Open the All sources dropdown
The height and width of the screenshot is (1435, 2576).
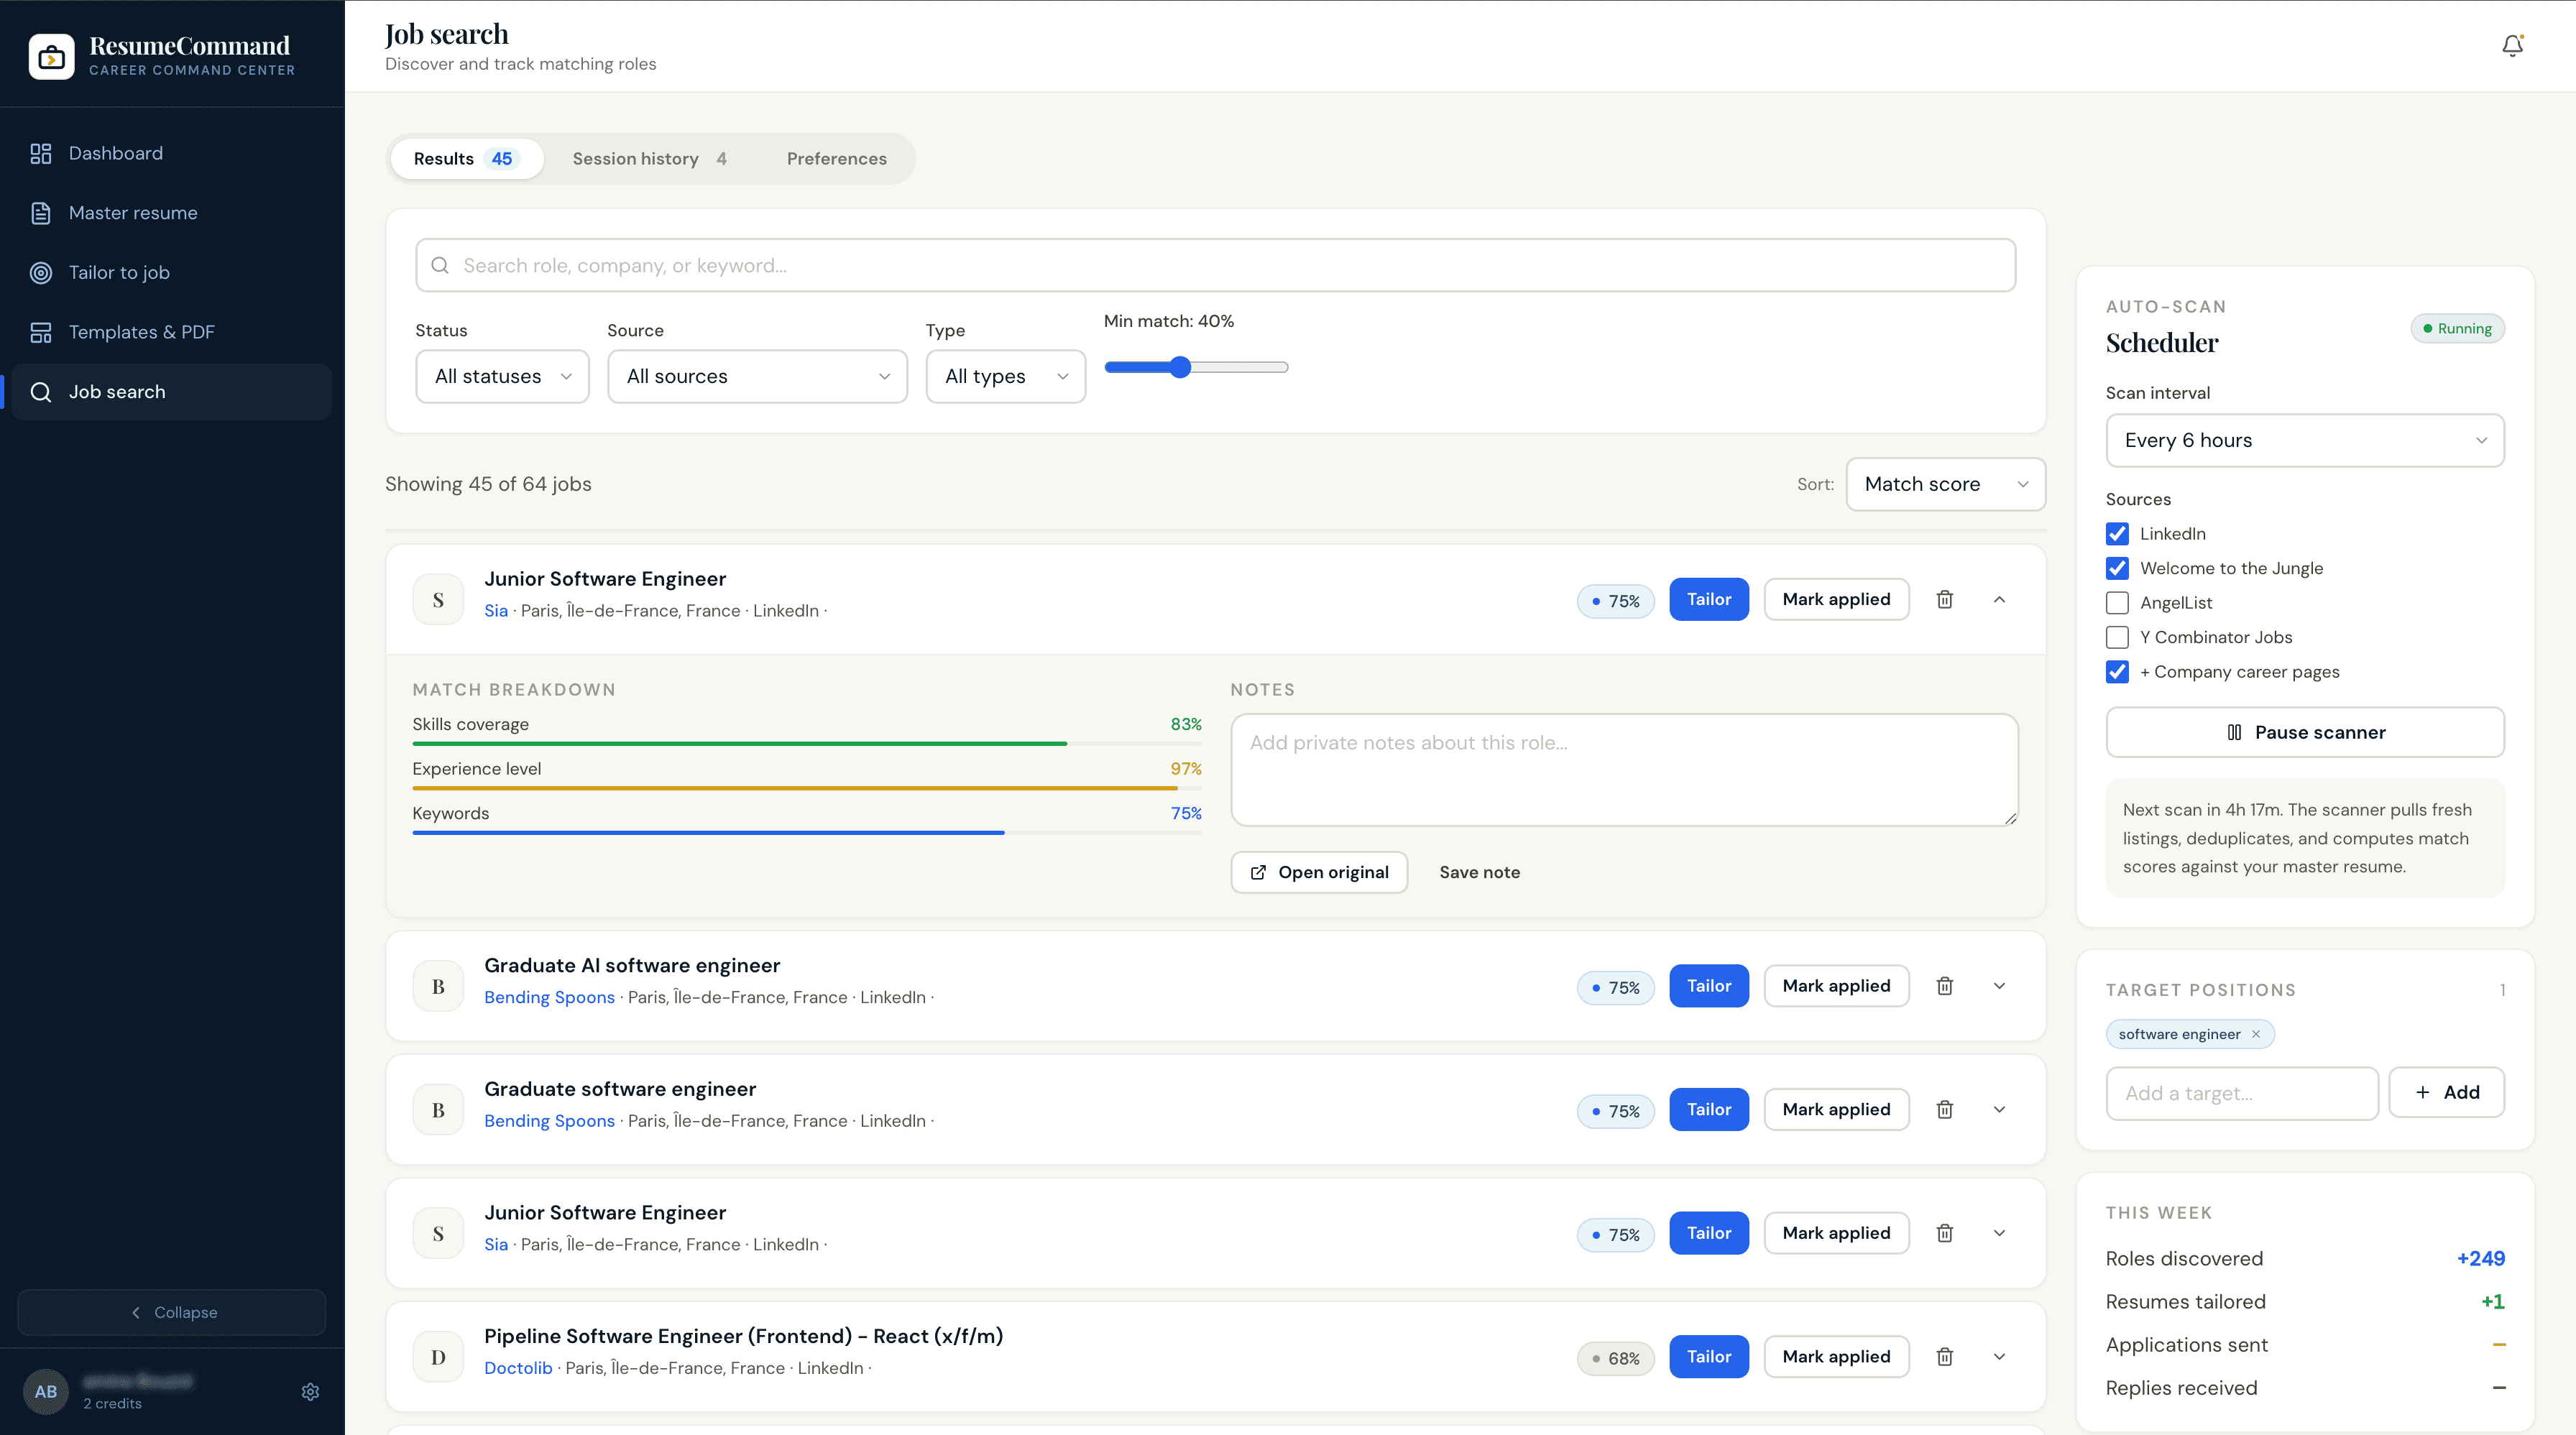coord(757,376)
